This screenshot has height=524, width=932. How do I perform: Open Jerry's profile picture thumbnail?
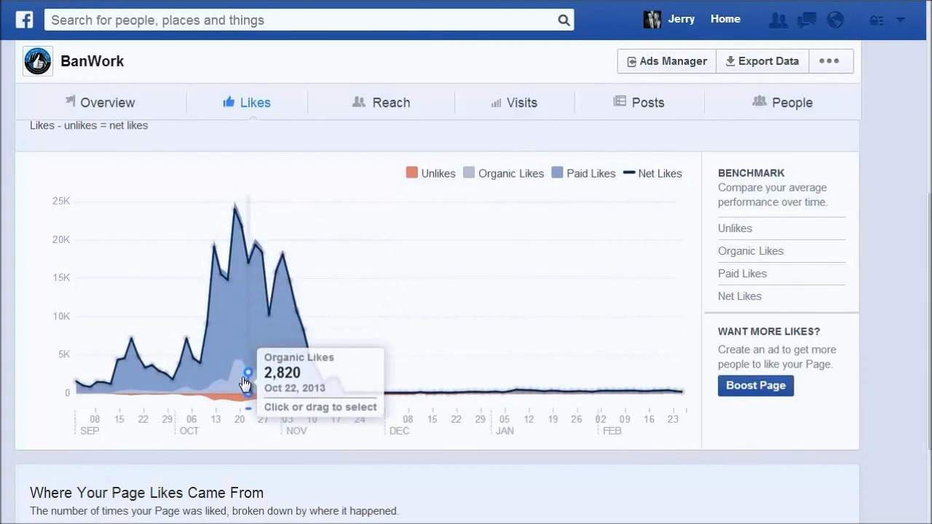coord(652,20)
